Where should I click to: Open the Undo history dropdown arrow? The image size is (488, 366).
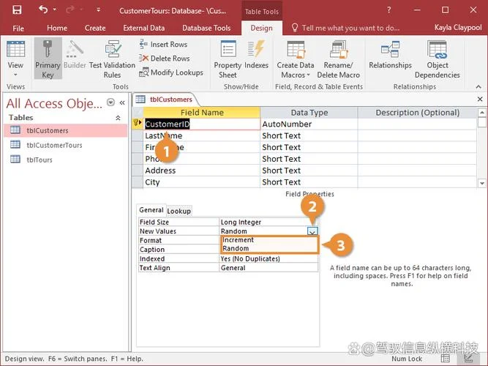click(x=55, y=10)
